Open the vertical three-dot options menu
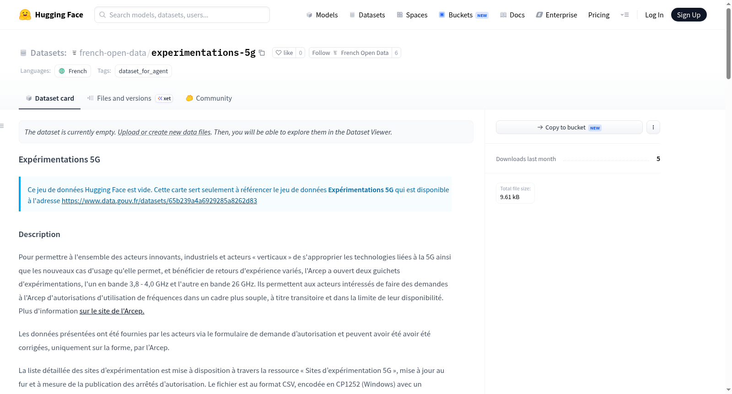Screen dimensions: 732x394 (x=653, y=127)
